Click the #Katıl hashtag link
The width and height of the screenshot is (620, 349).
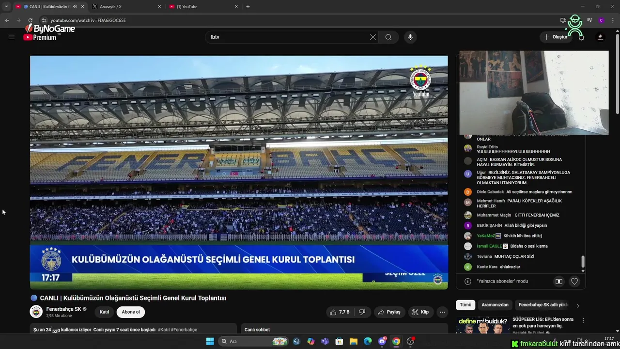pyautogui.click(x=164, y=330)
